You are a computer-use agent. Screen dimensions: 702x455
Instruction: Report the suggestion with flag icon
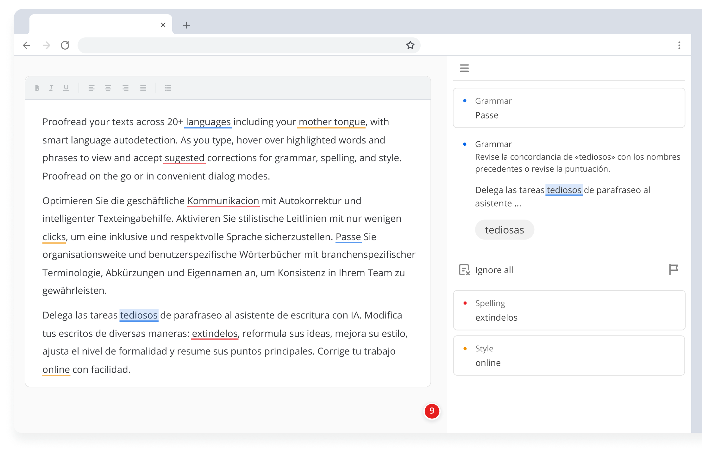[x=674, y=270]
